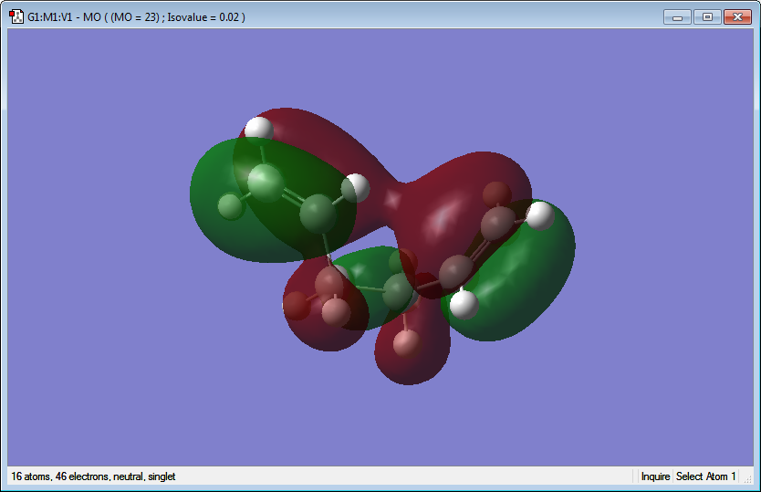Select the large carbon atom inside the left green lobe
761x492 pixels.
[x=265, y=183]
